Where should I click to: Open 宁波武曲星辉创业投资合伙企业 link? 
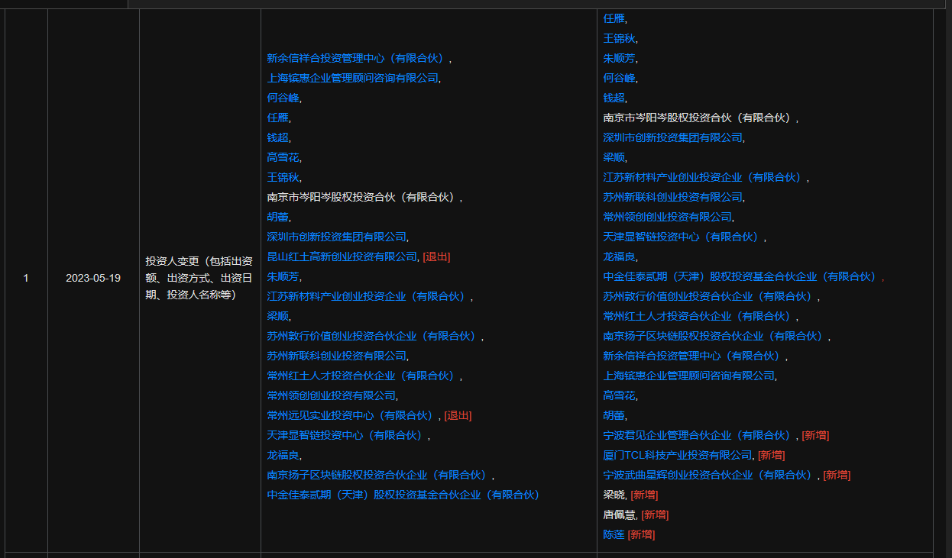click(x=709, y=475)
